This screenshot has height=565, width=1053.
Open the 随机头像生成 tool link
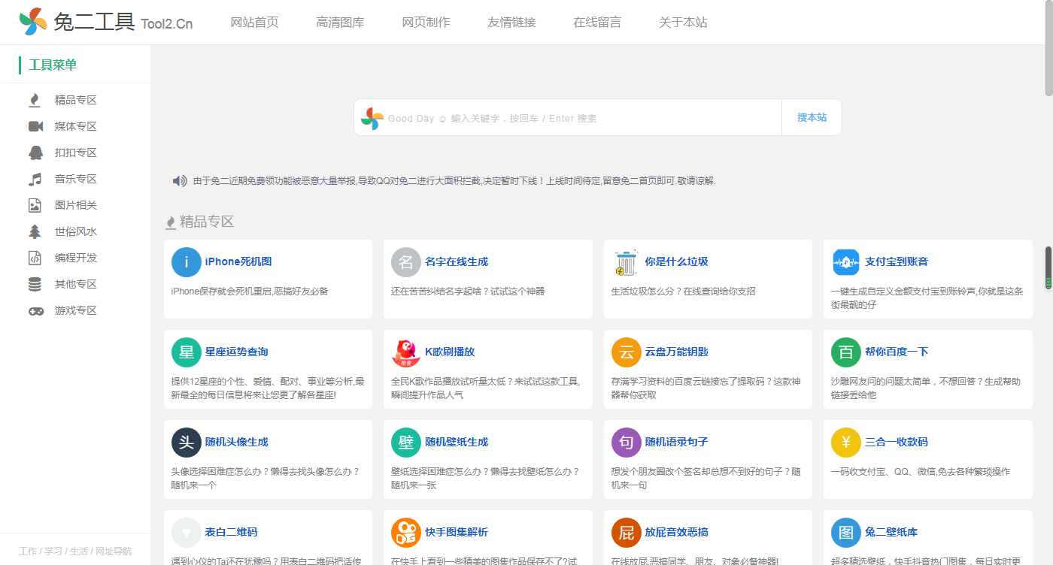coord(237,442)
